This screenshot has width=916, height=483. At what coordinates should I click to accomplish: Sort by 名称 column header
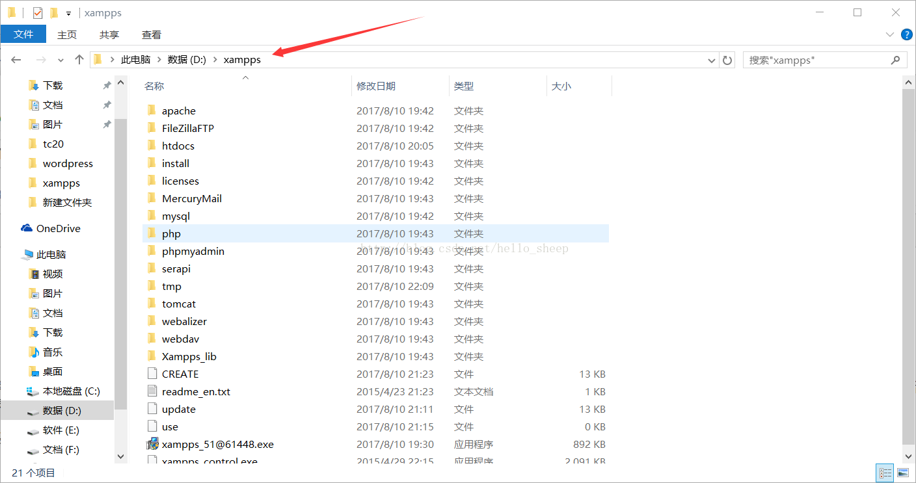(154, 86)
